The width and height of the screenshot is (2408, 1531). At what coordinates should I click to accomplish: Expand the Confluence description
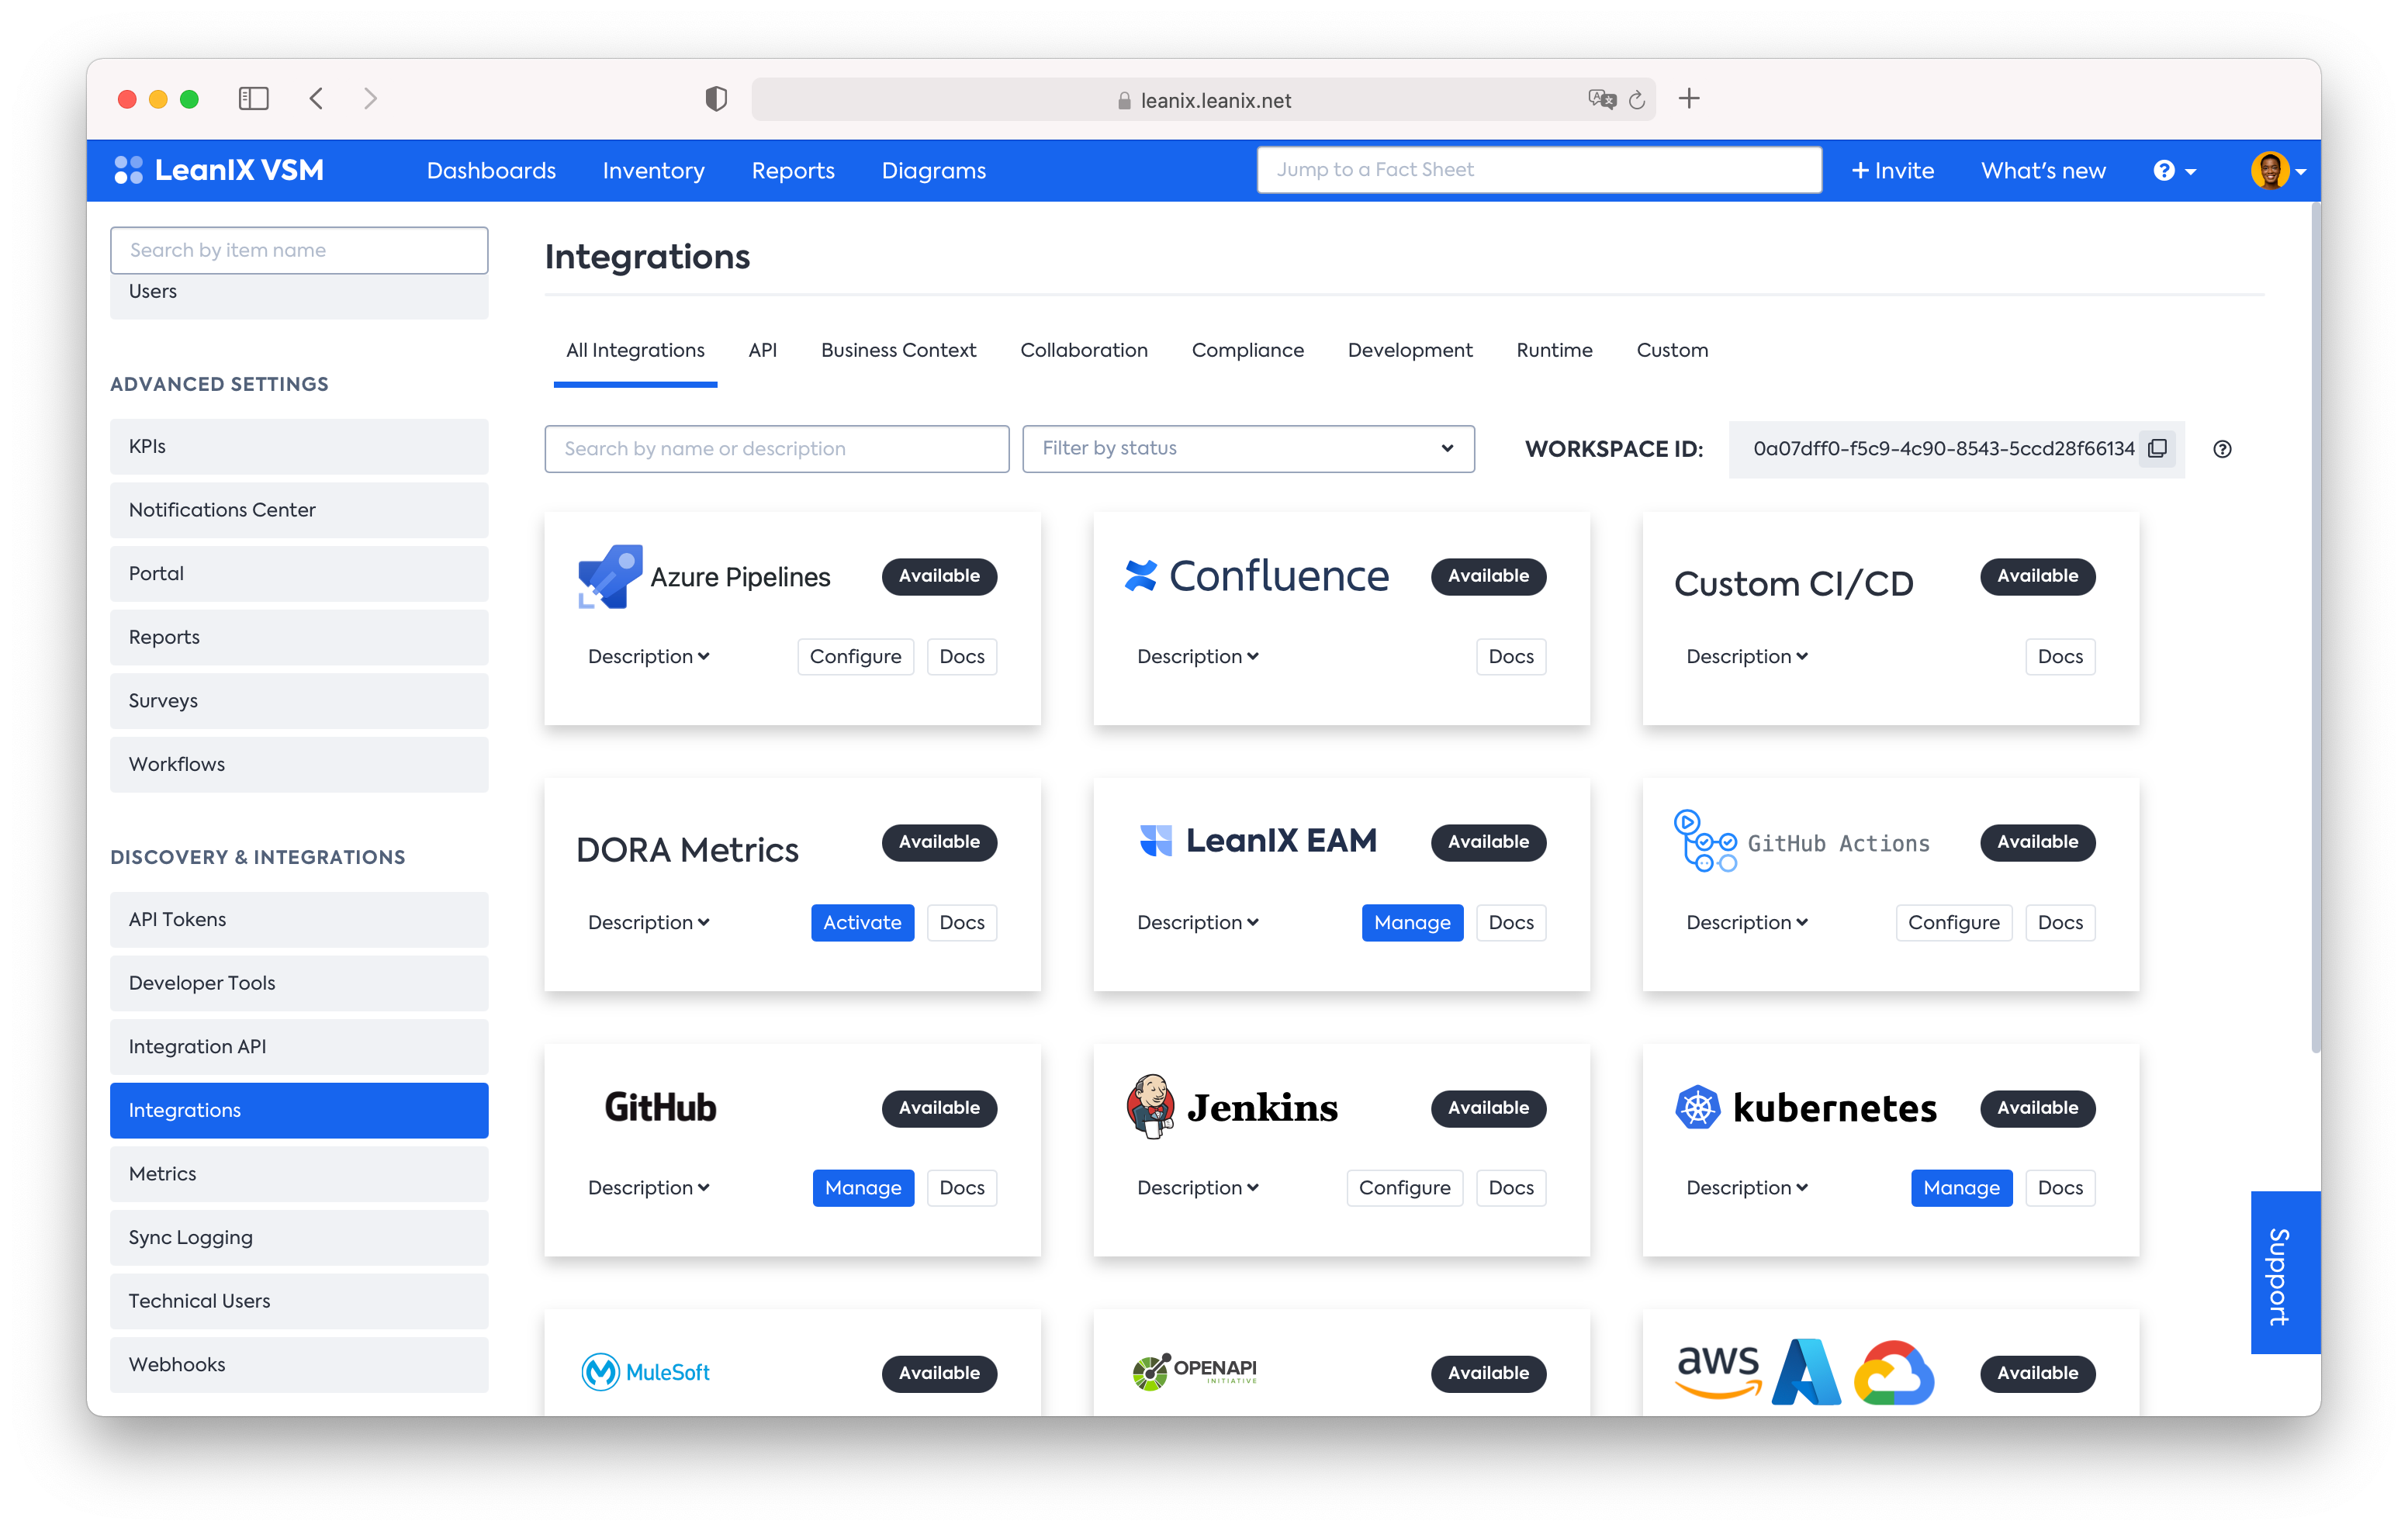coord(1198,657)
